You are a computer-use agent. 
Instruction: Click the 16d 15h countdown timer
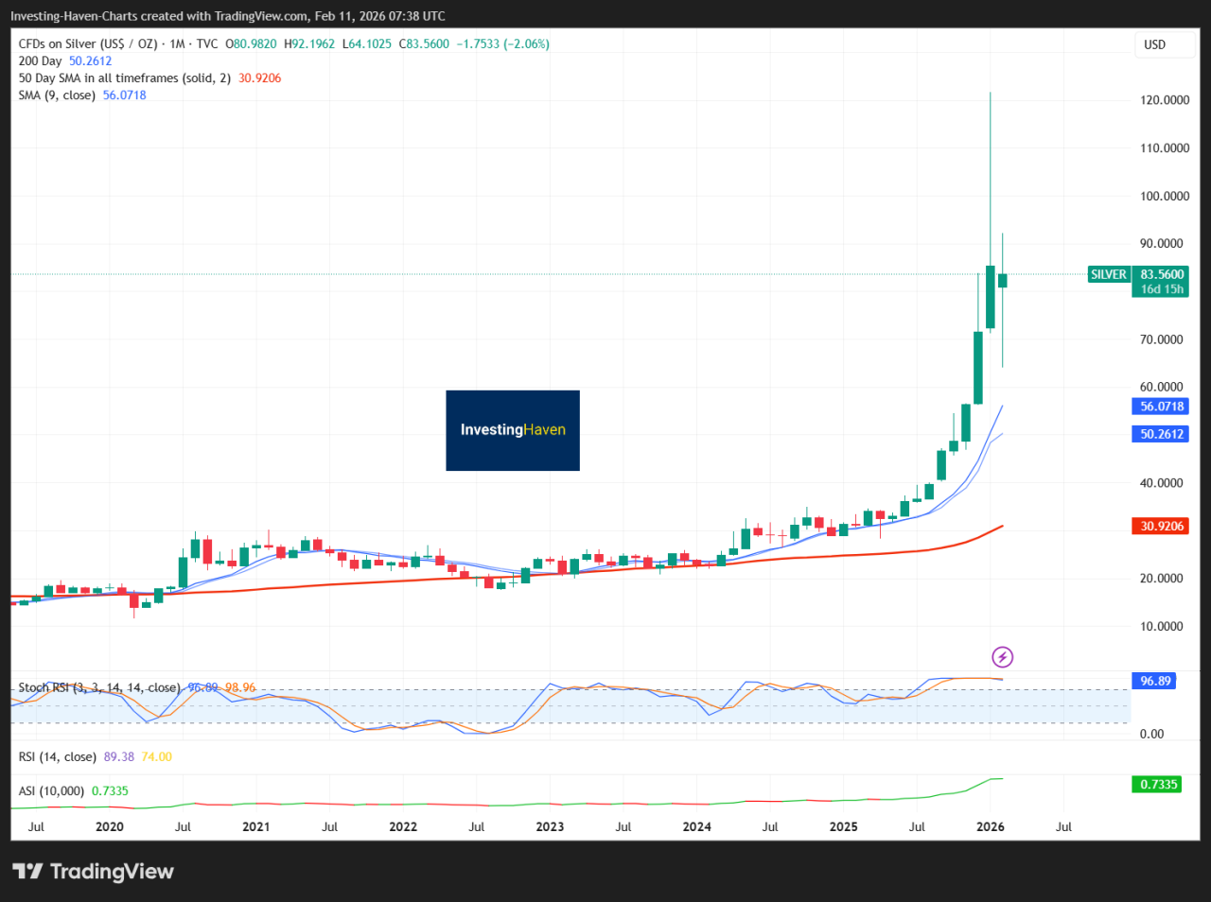1160,286
